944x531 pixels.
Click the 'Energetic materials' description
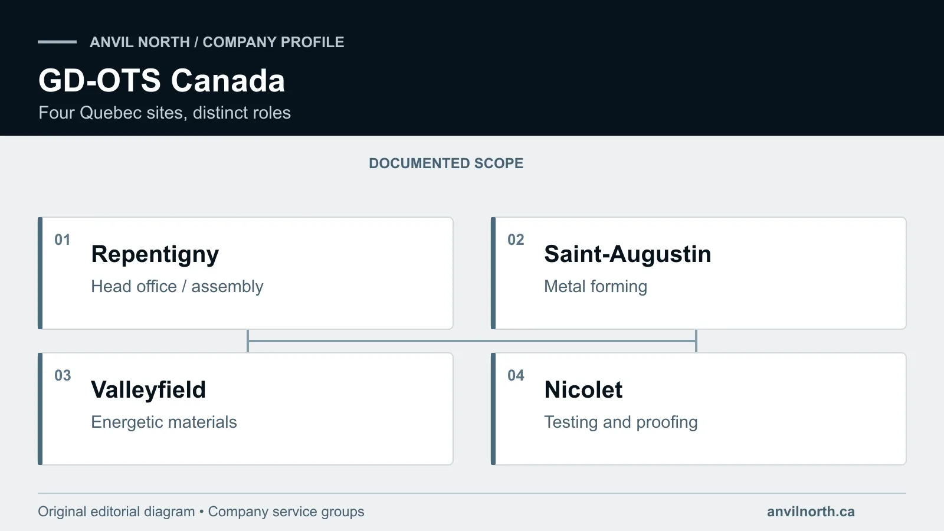164,422
